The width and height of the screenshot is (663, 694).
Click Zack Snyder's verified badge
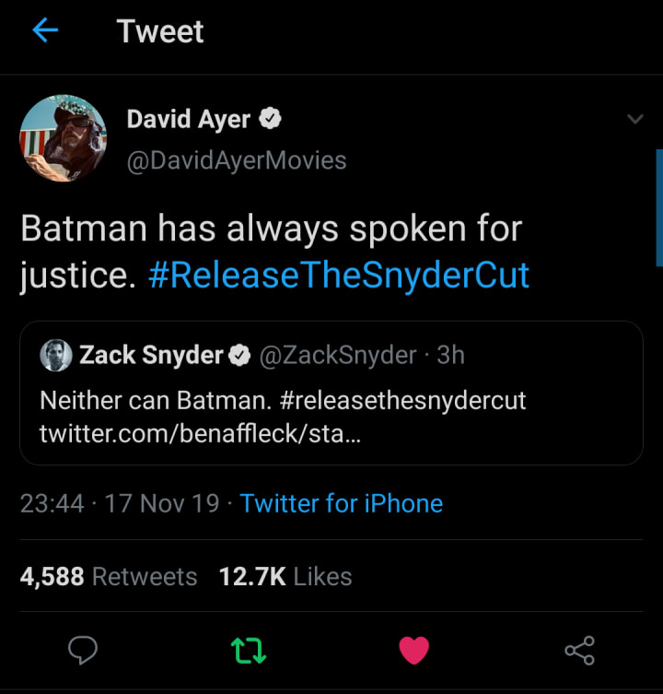(x=239, y=355)
